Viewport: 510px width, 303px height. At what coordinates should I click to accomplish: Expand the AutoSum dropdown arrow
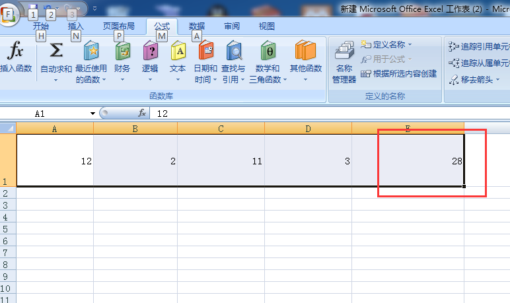tap(55, 80)
